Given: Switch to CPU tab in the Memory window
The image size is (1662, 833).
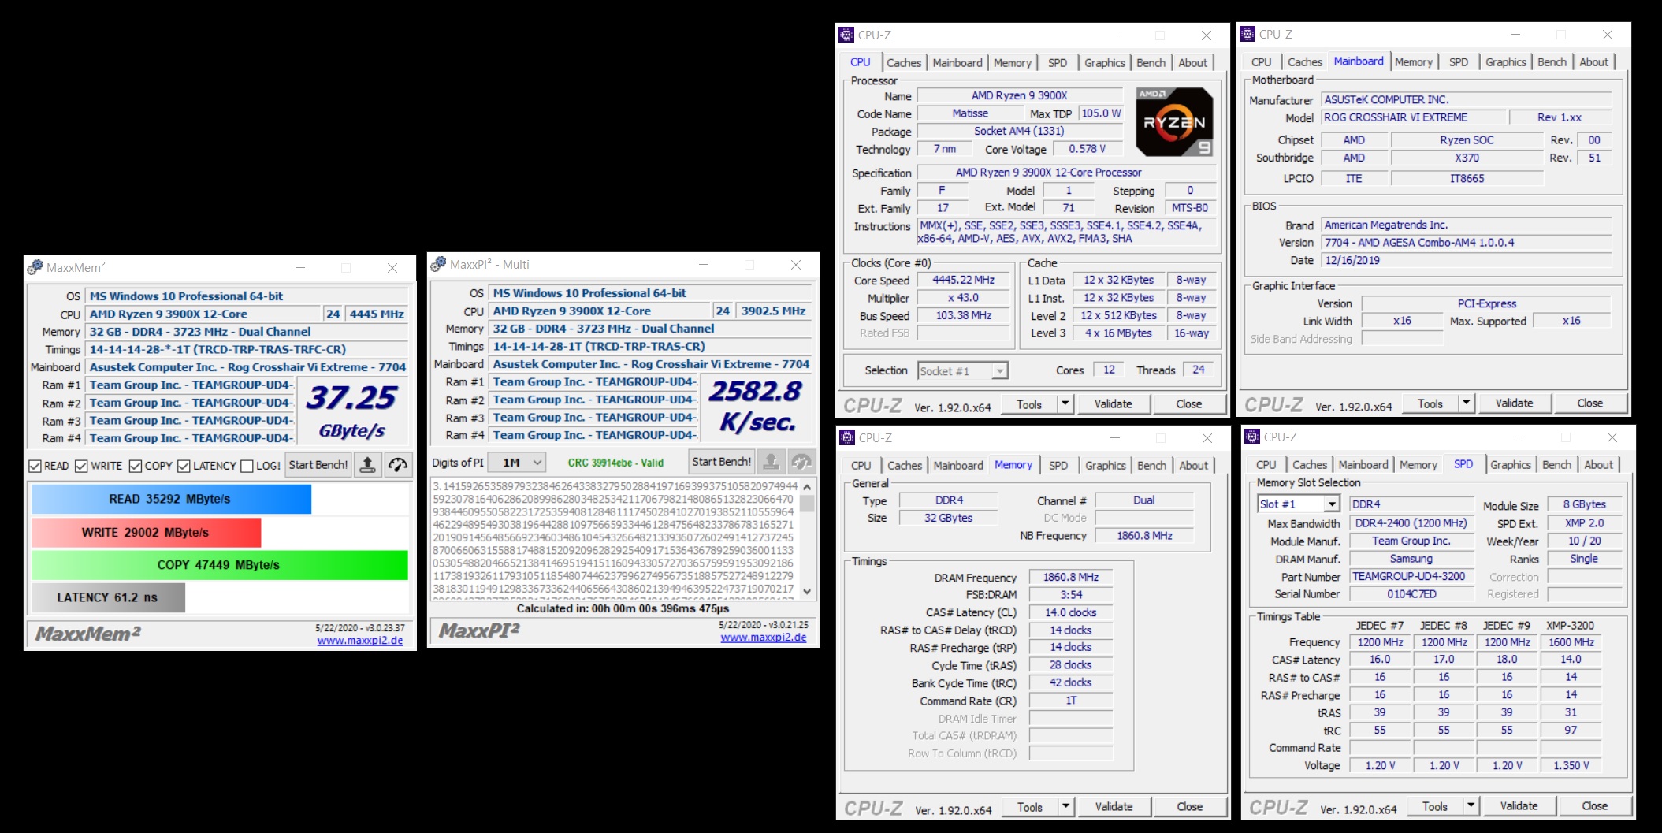Looking at the screenshot, I should 861,465.
